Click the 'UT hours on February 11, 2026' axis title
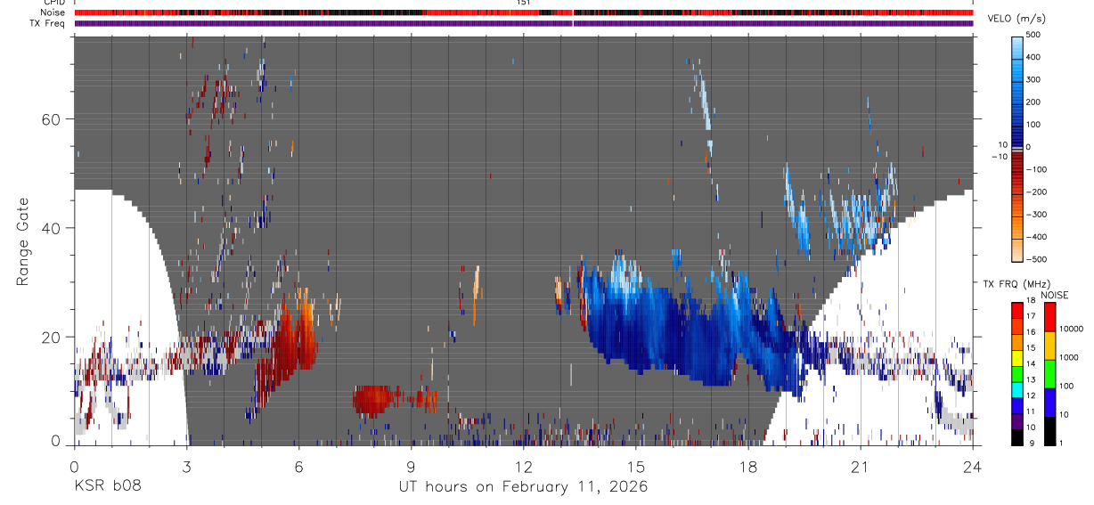 (x=523, y=486)
